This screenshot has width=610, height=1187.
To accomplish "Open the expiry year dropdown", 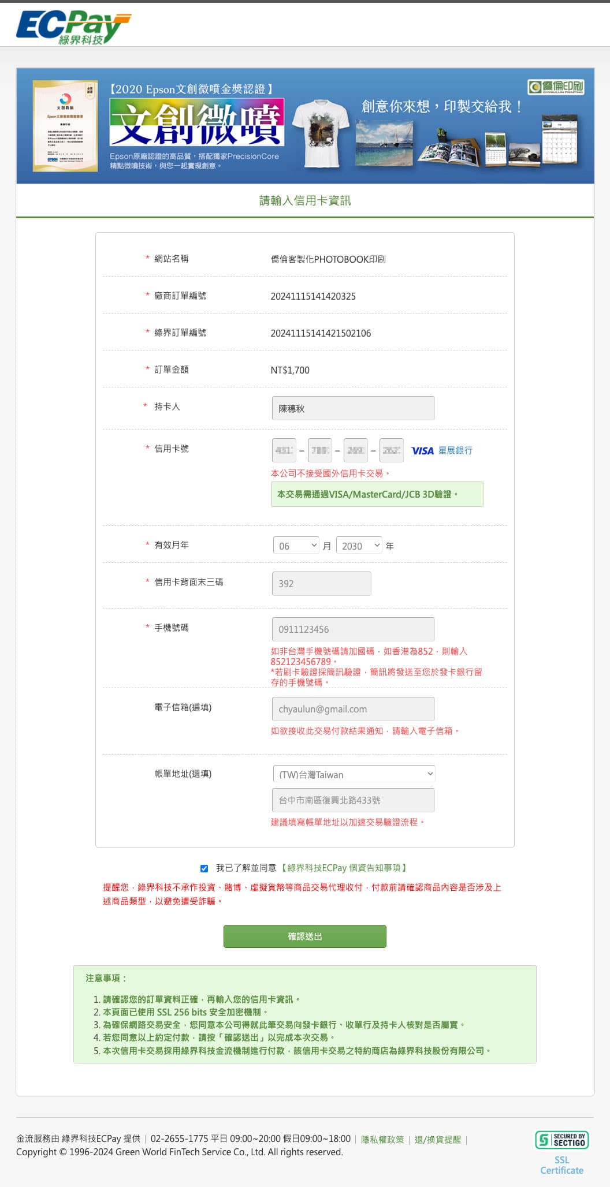I will point(359,546).
